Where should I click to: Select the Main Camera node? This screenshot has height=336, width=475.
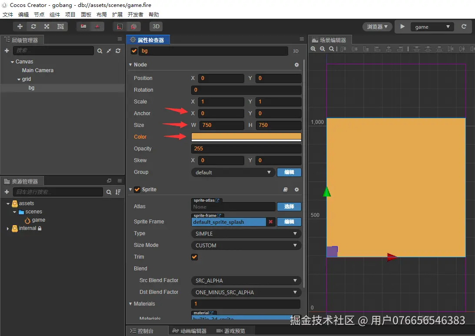[37, 70]
